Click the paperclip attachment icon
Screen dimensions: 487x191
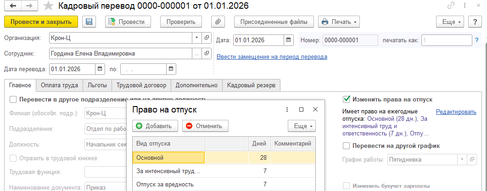(218, 22)
